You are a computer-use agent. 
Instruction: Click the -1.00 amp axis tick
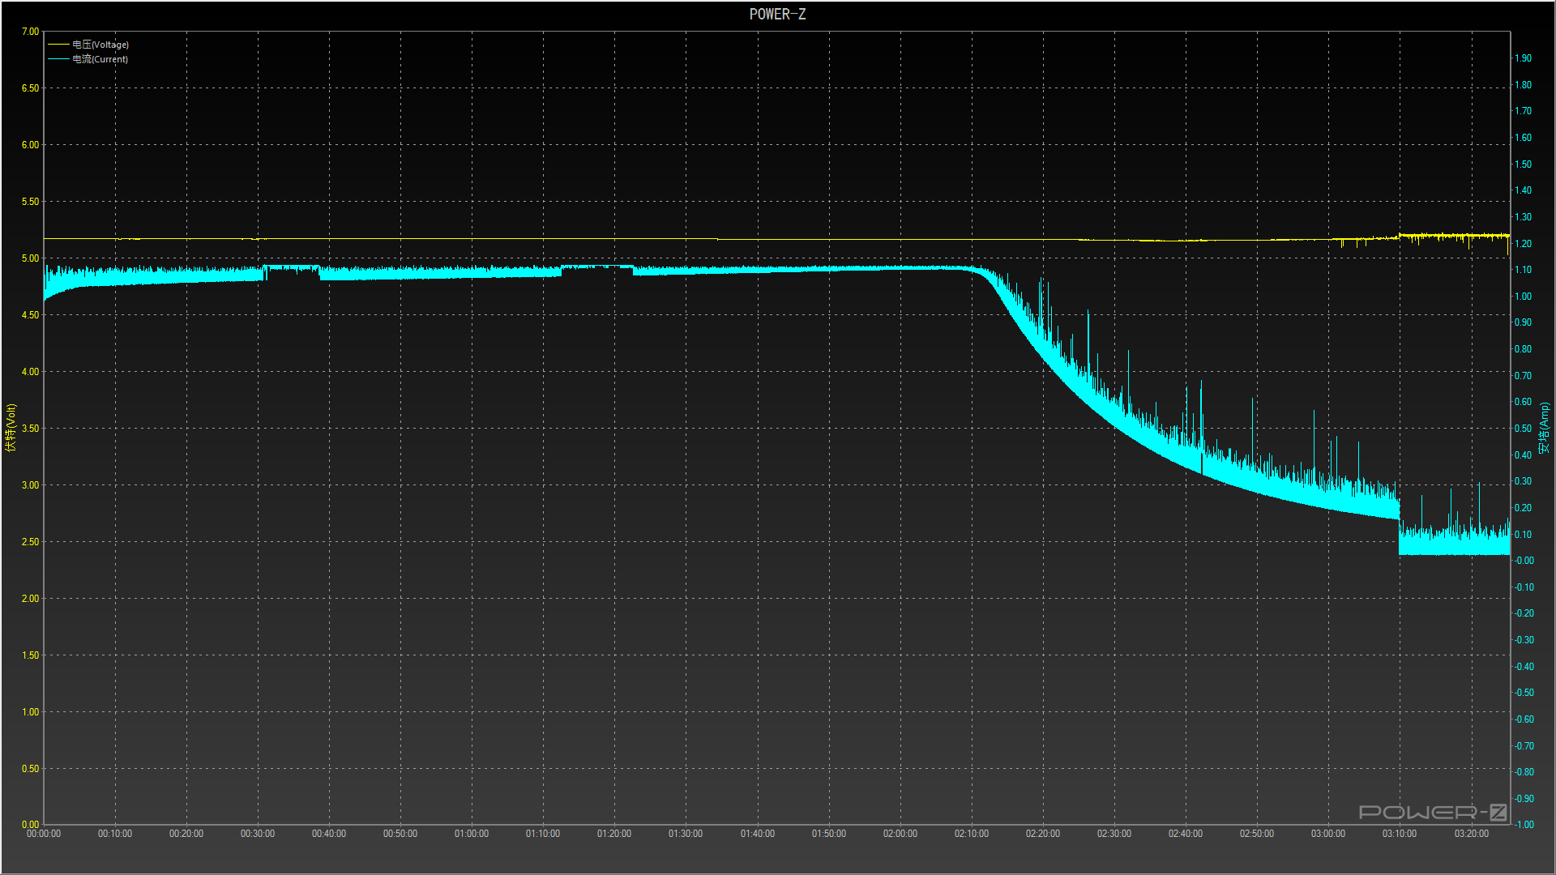(x=1524, y=825)
